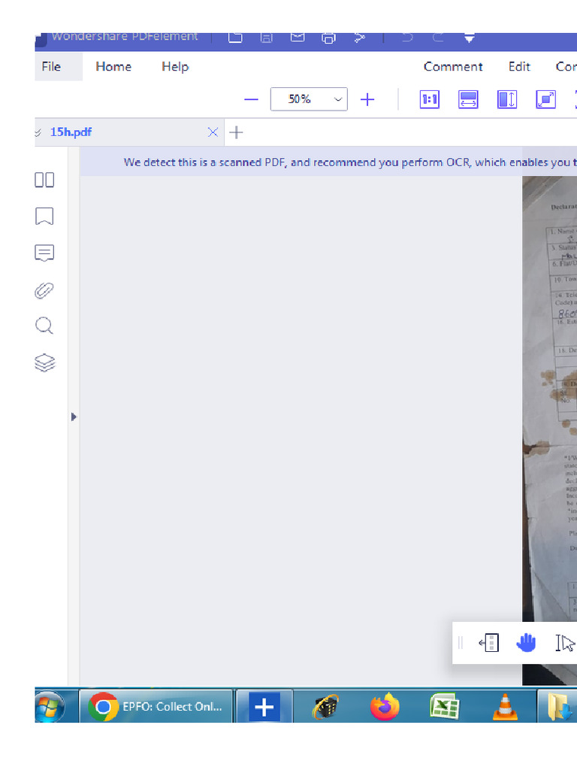Print the document with printer icon

pos(328,38)
